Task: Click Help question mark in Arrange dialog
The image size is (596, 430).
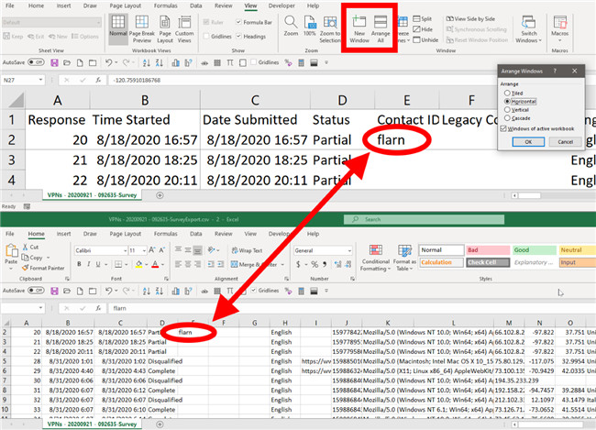Action: click(555, 72)
